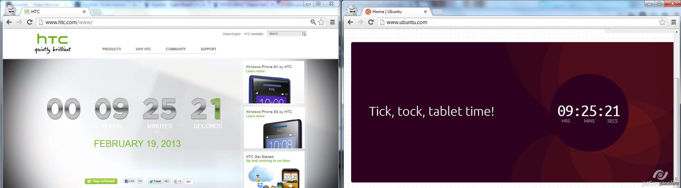Viewport: 681px width, 188px height.
Task: Go back in the HTC browser window
Action: coord(9,22)
